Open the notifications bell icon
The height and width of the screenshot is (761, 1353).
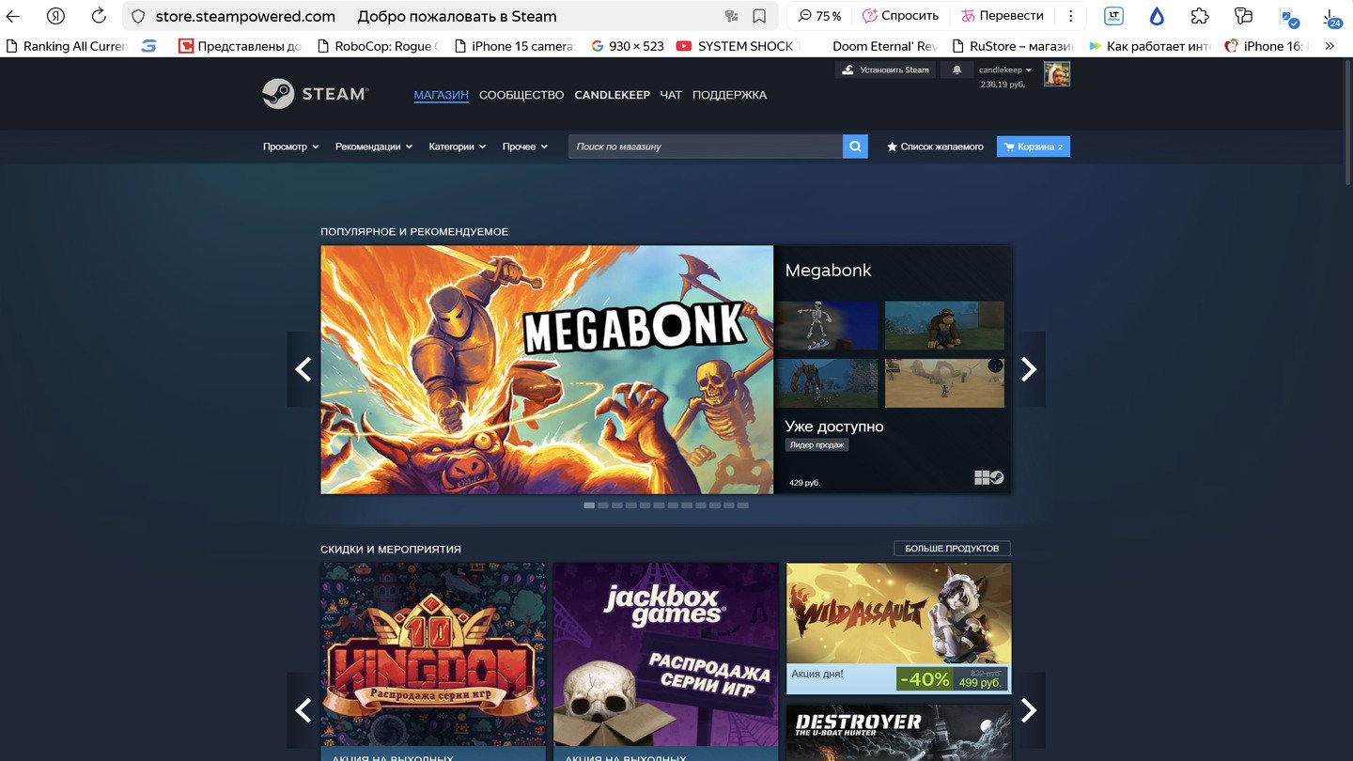(x=956, y=70)
